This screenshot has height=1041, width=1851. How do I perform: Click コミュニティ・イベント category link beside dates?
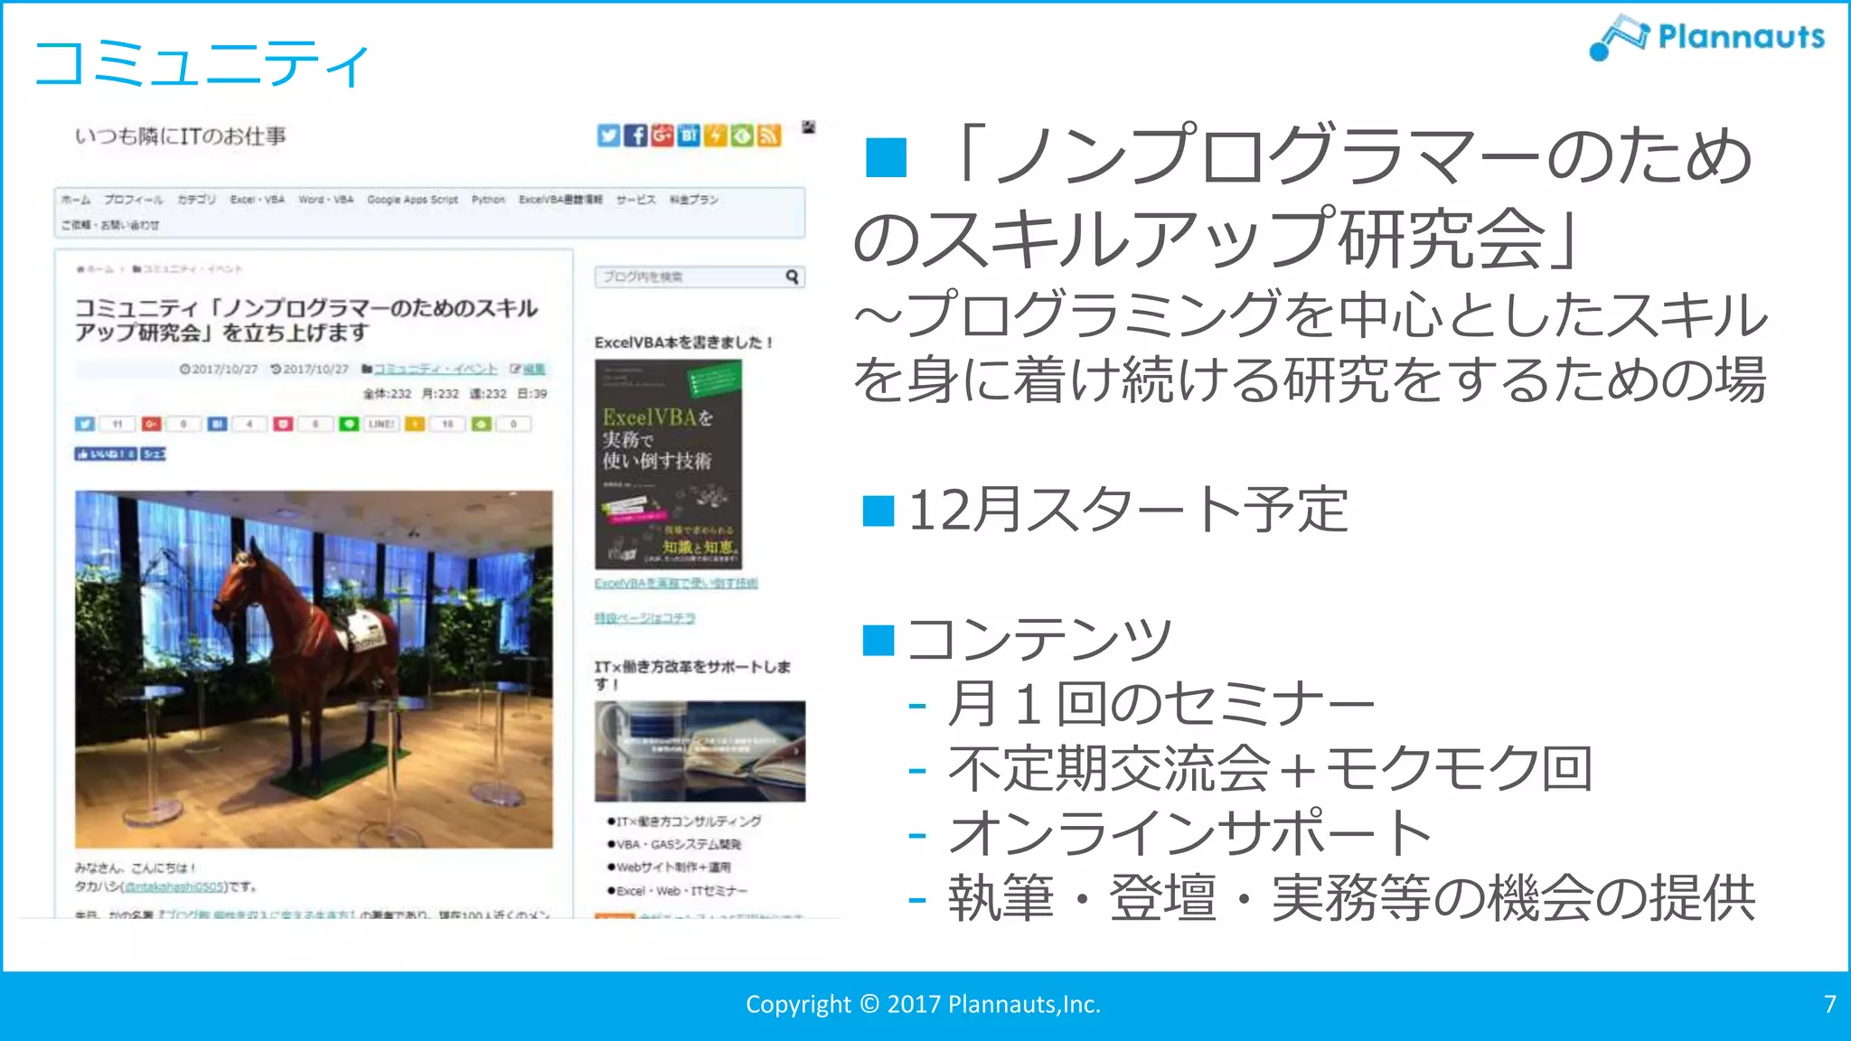tap(436, 369)
